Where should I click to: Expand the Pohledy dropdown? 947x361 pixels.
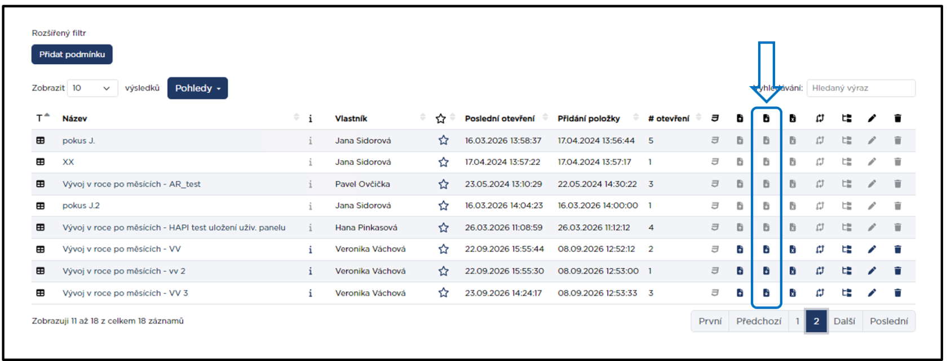coord(197,88)
